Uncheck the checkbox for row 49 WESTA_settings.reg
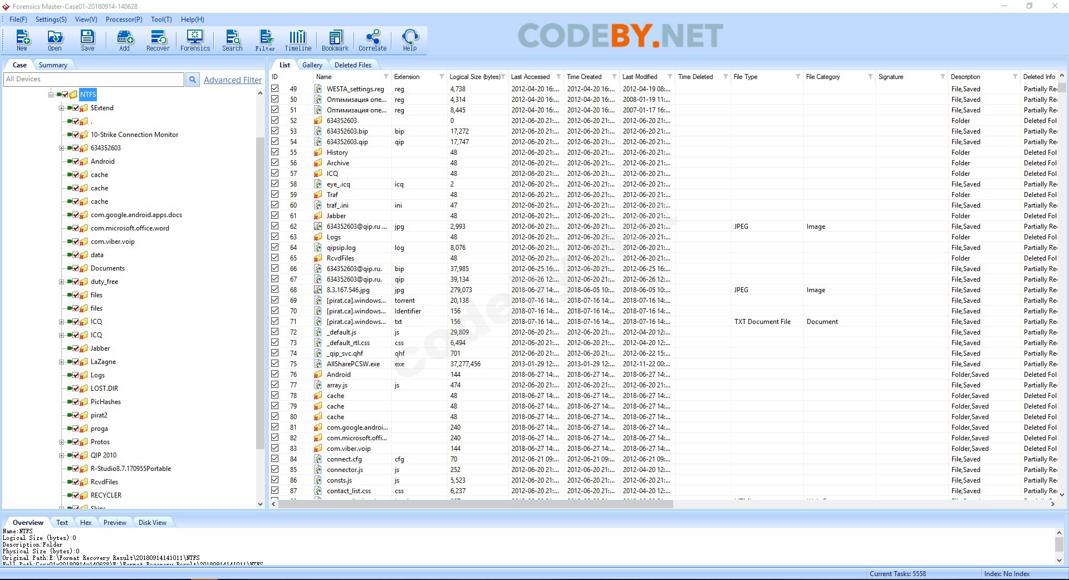The height and width of the screenshot is (580, 1069). pos(275,89)
